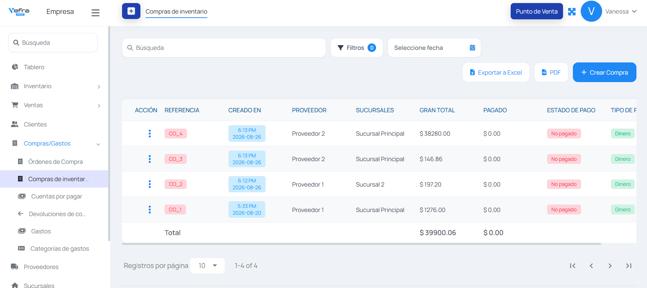Click the CO_1 reference badge

coord(175,210)
